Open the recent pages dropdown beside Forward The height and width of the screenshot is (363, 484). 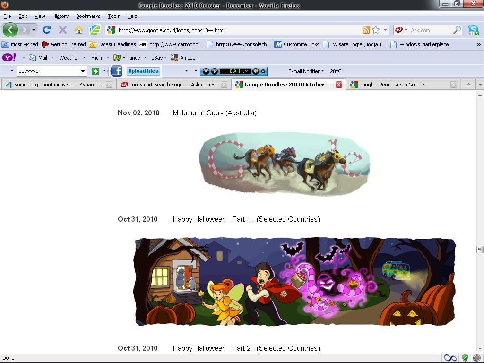click(34, 30)
